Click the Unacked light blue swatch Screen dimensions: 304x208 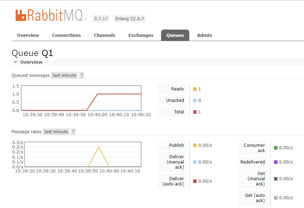195,101
